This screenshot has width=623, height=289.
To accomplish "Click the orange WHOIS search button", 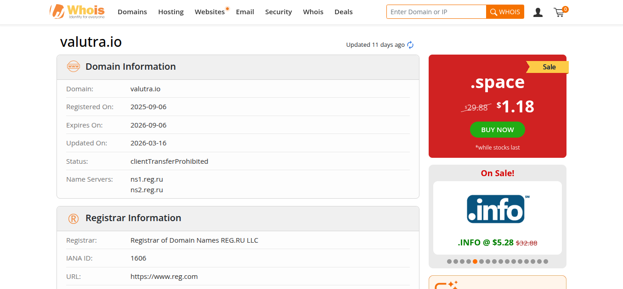I will [505, 12].
